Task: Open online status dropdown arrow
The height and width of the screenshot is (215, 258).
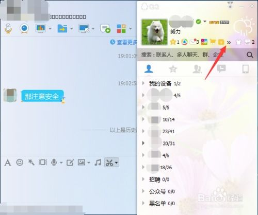Action: pos(205,22)
